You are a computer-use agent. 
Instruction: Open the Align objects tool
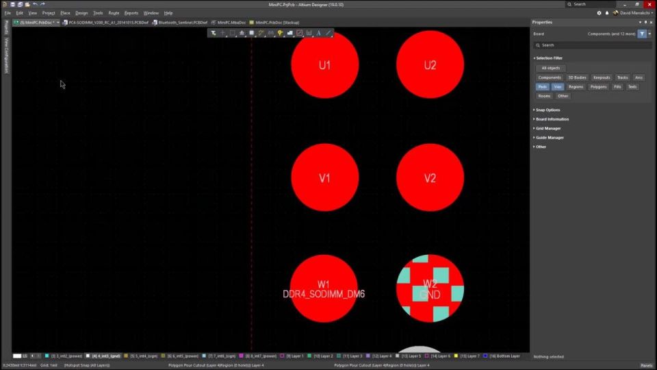click(x=242, y=33)
